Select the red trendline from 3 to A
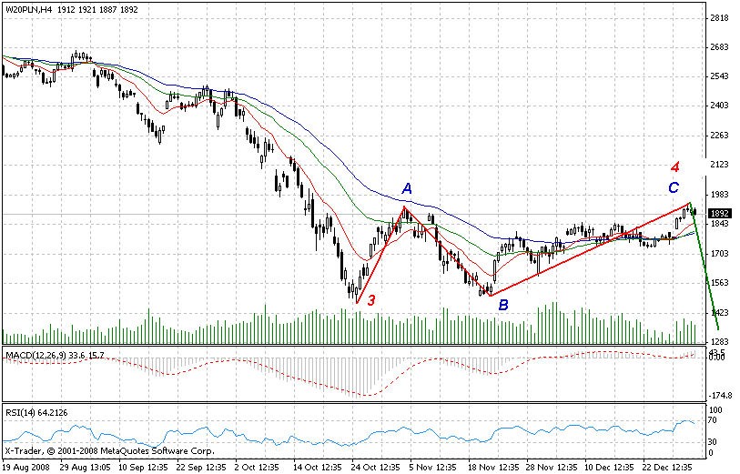This screenshot has width=740, height=474. [x=380, y=255]
